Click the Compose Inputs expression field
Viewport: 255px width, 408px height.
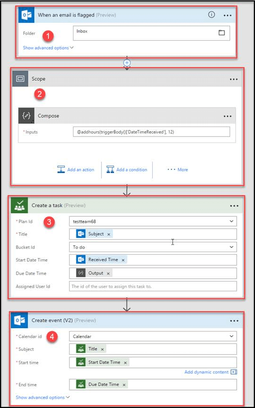click(x=151, y=132)
